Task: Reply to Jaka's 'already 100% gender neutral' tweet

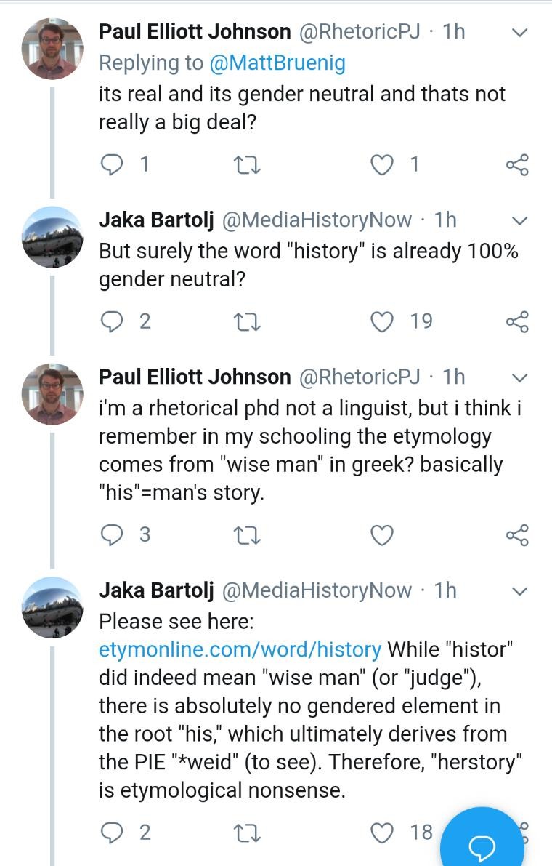Action: (x=112, y=321)
